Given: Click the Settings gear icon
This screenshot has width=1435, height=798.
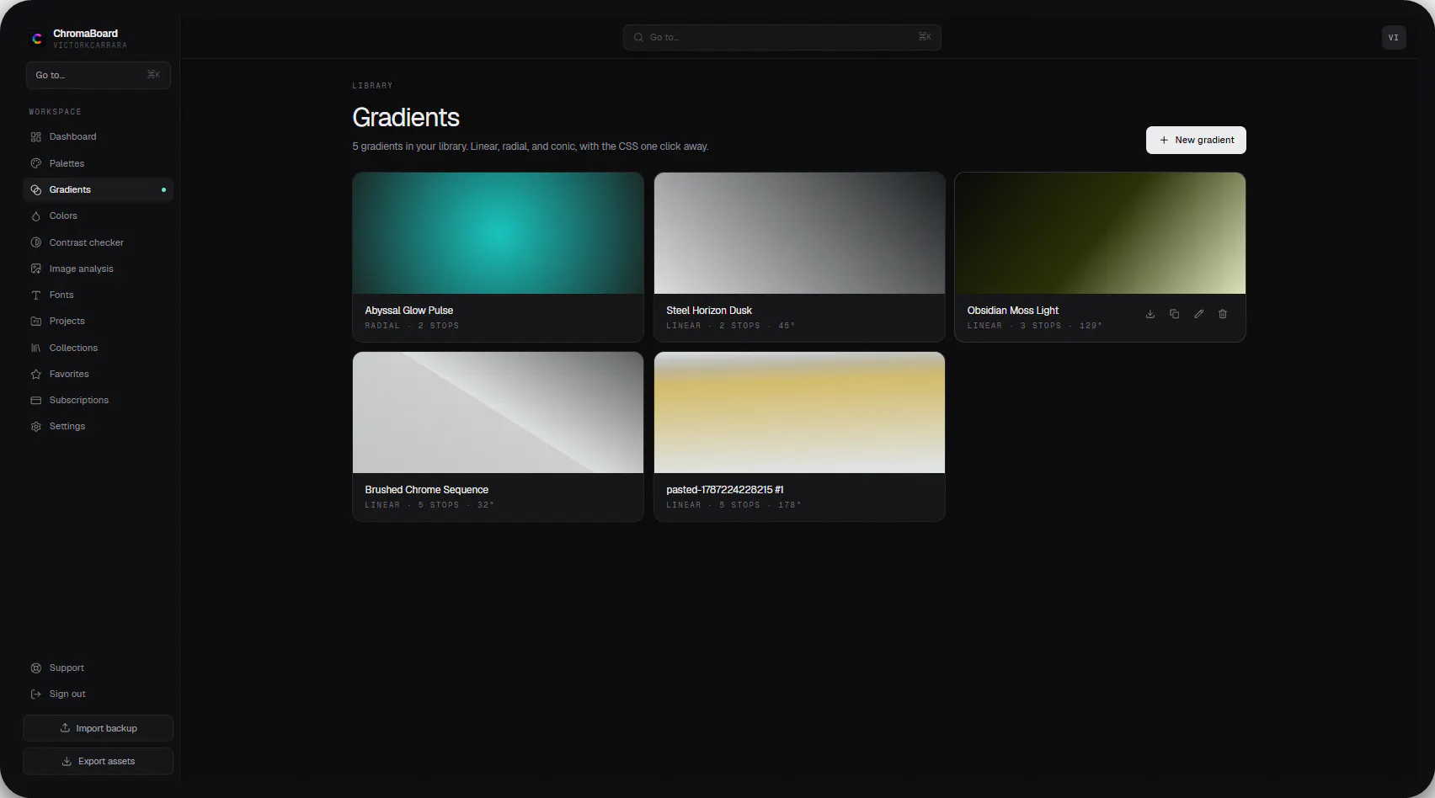Looking at the screenshot, I should pyautogui.click(x=36, y=426).
